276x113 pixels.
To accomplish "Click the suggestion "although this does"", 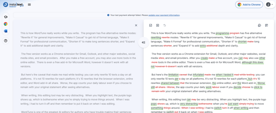I will [253, 62].
